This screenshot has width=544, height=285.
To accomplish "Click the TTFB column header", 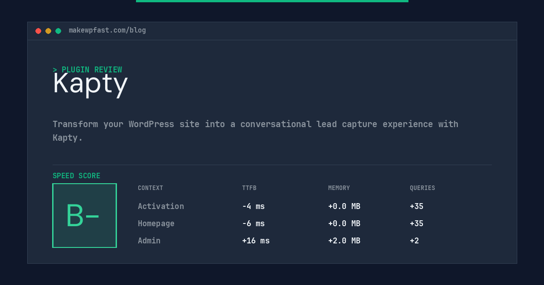I will (249, 188).
